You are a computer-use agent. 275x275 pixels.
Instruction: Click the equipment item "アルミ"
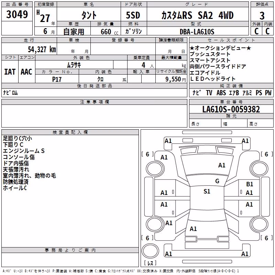click(247, 92)
